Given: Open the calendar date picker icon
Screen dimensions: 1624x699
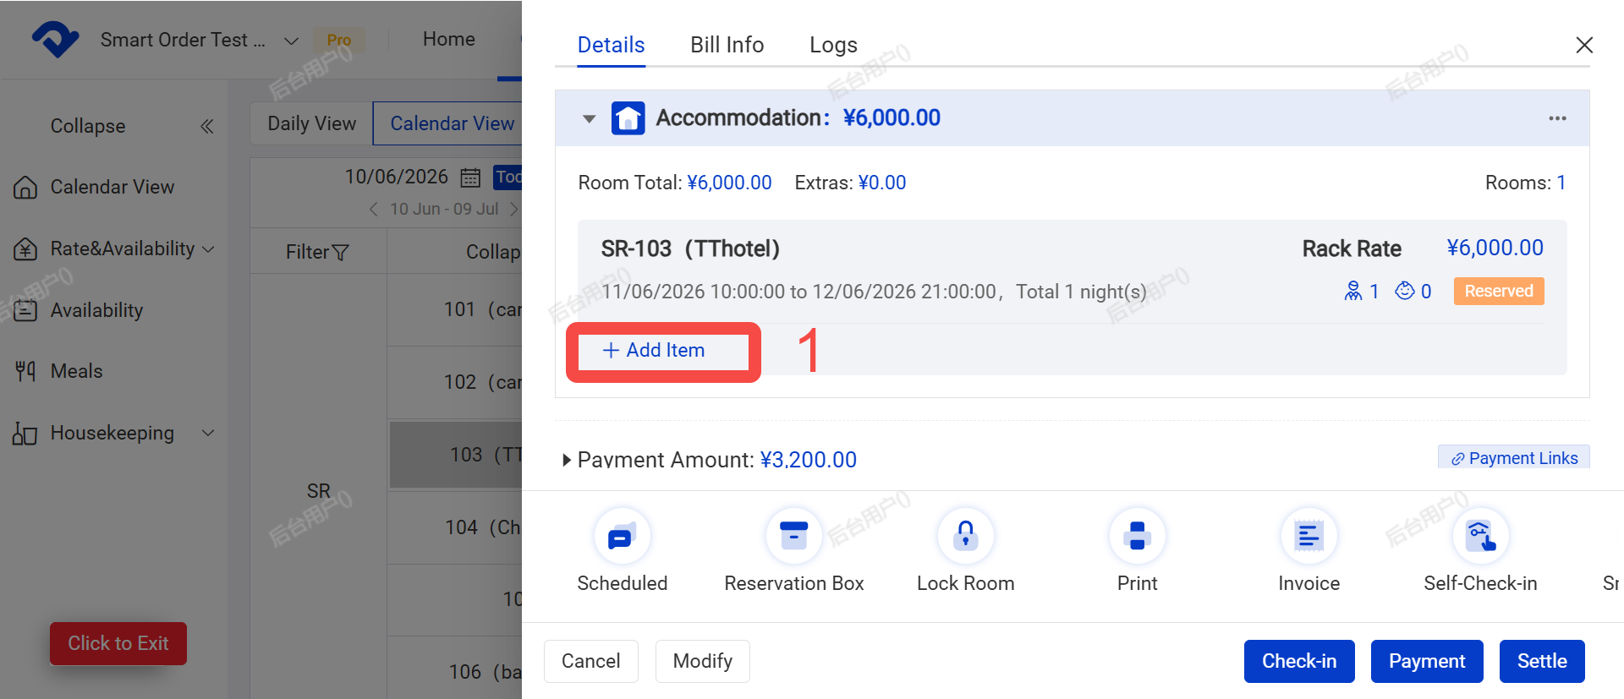Looking at the screenshot, I should pyautogui.click(x=470, y=177).
